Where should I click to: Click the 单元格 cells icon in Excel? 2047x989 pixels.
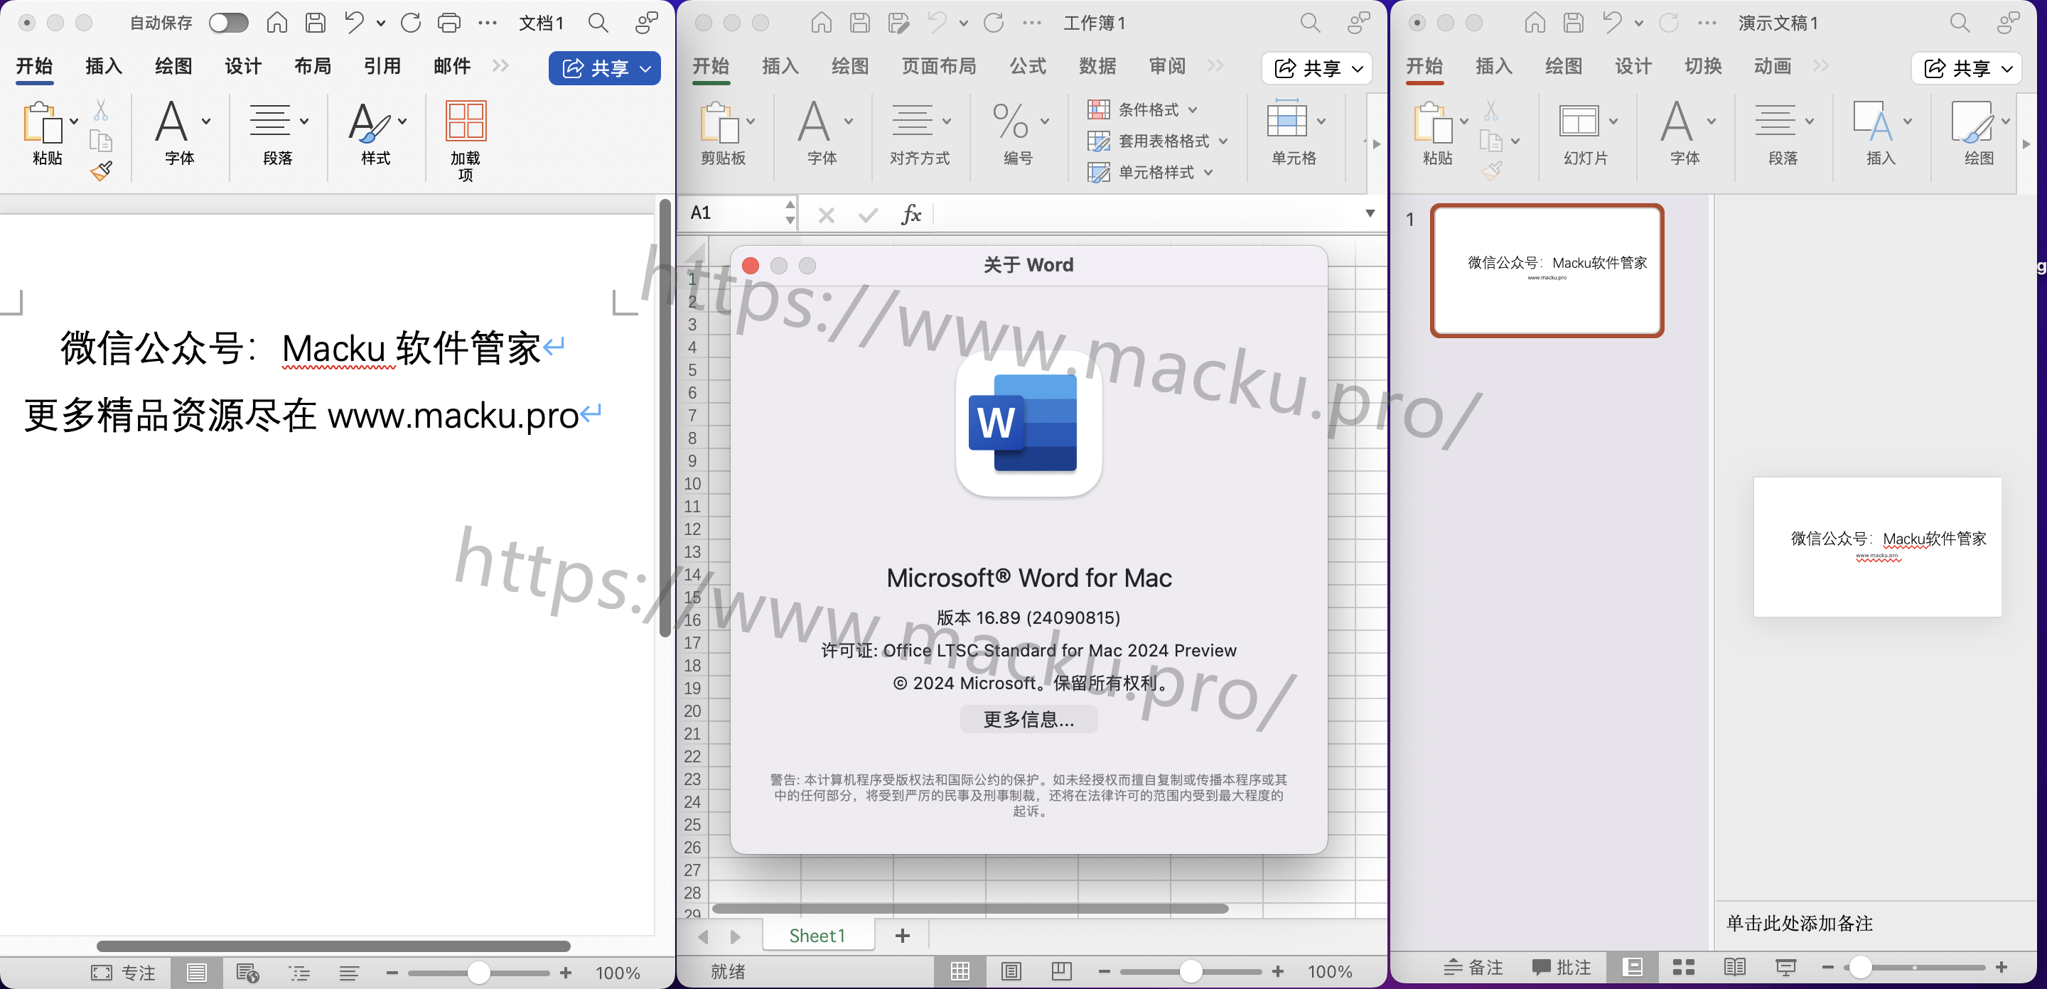[1286, 119]
